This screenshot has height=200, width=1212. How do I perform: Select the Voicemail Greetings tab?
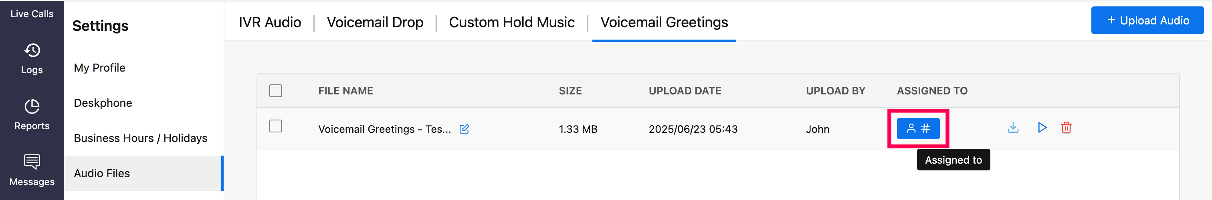coord(664,22)
